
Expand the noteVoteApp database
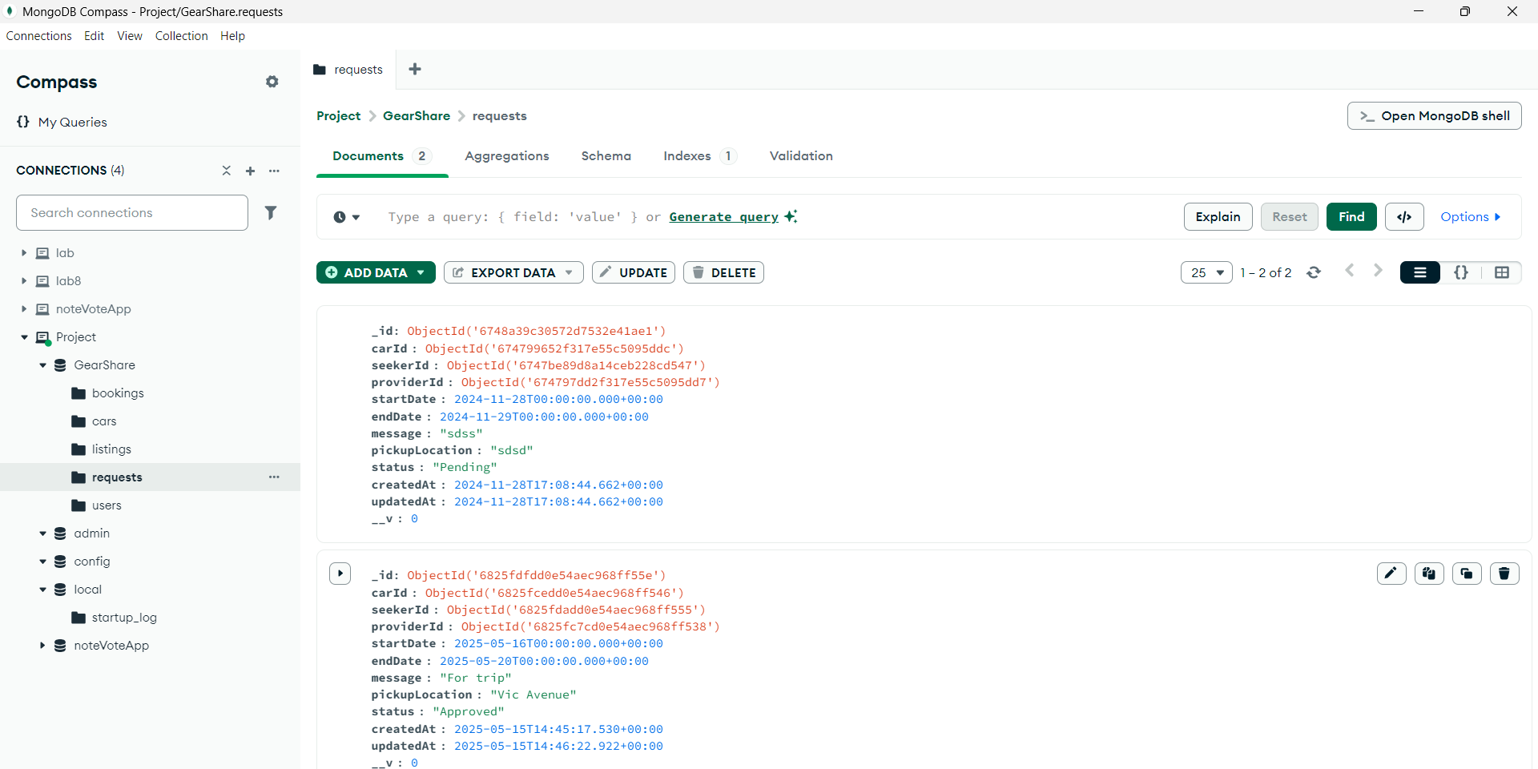42,646
